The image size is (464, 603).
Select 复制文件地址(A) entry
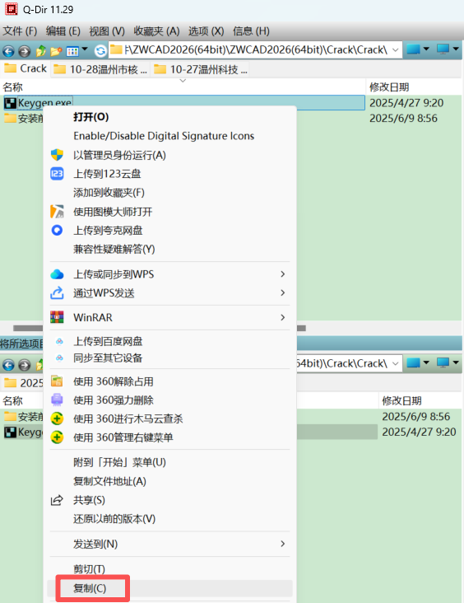coord(169,481)
